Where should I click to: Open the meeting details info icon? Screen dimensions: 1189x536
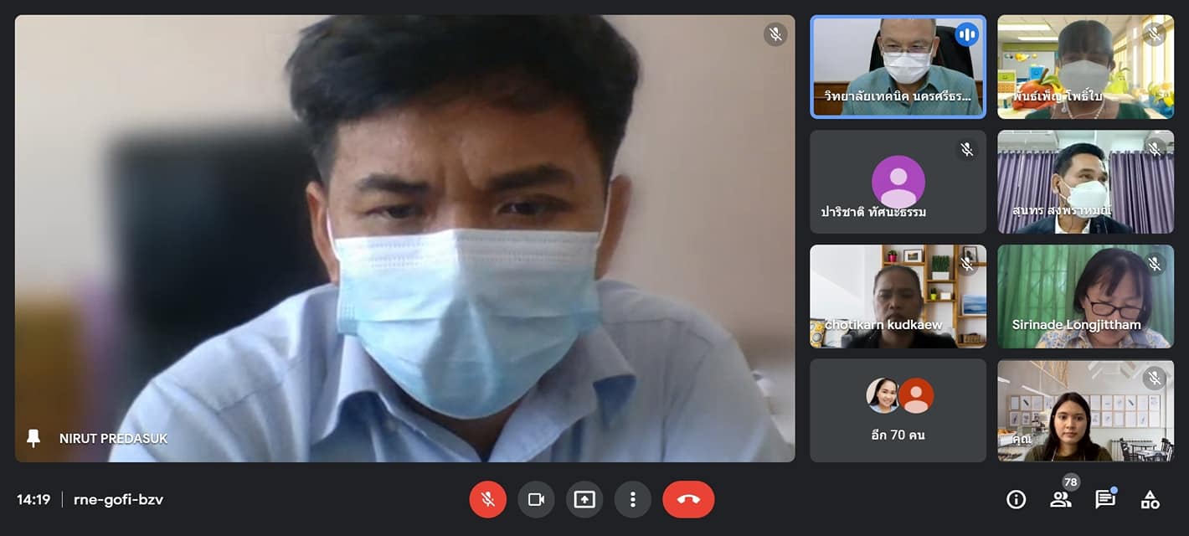(1016, 500)
